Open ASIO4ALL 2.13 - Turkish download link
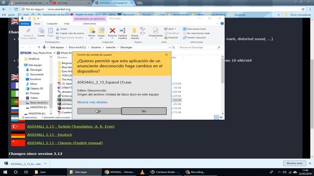314x176 pixels. [71, 127]
